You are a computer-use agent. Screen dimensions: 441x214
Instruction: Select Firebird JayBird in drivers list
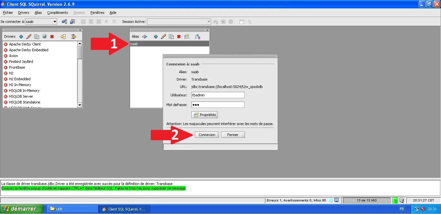coord(21,62)
